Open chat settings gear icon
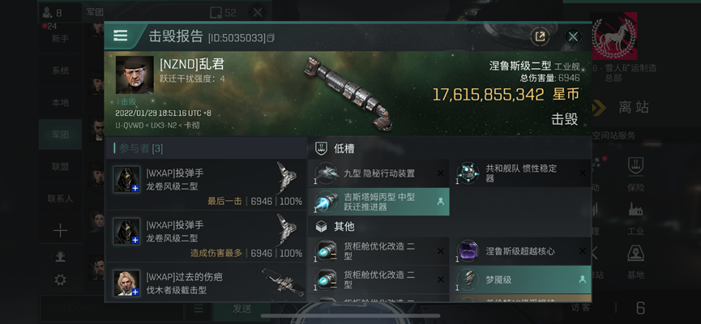701x324 pixels. coord(60,279)
